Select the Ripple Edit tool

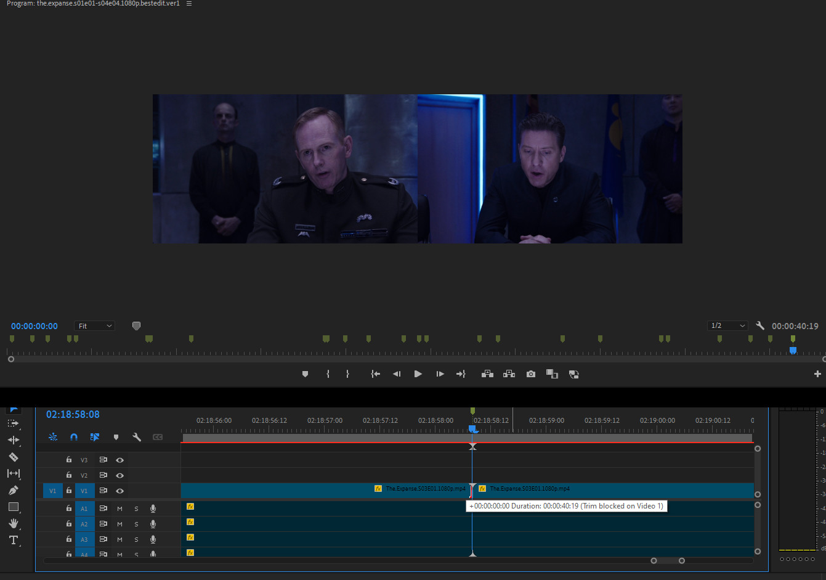click(13, 440)
